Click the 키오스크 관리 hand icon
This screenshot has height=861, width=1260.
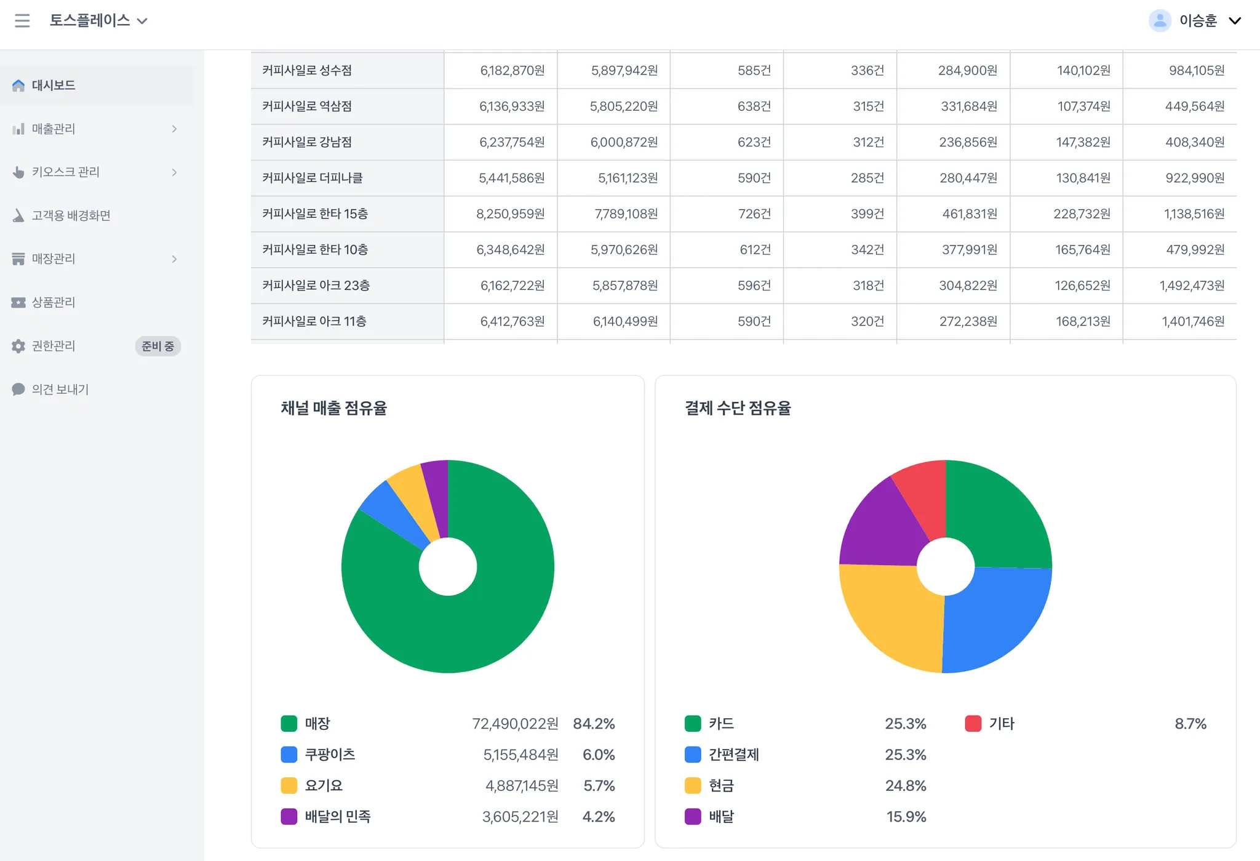[x=18, y=172]
